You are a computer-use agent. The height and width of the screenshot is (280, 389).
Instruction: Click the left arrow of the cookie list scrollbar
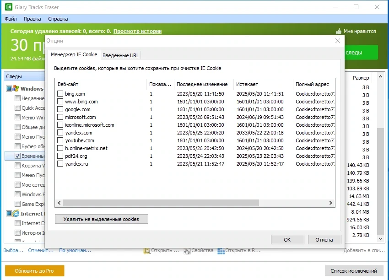pos(59,203)
